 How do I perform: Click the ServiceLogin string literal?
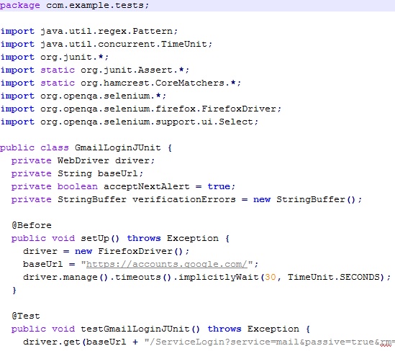tap(270, 342)
